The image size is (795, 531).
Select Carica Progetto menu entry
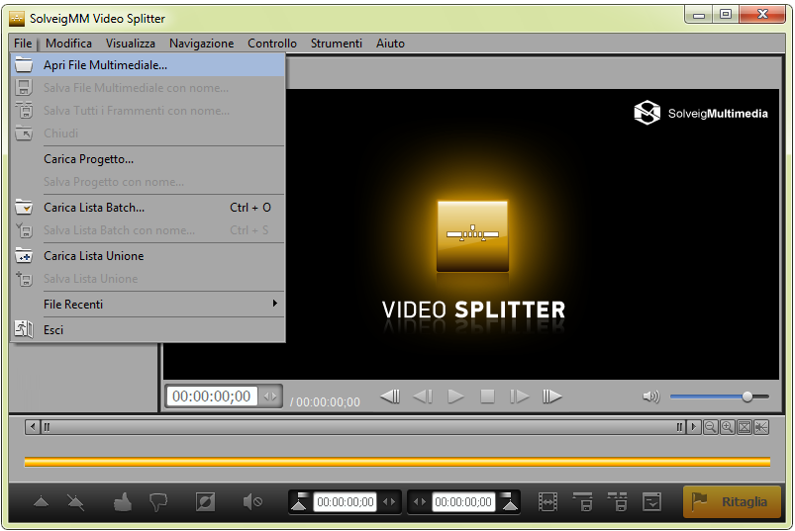148,159
